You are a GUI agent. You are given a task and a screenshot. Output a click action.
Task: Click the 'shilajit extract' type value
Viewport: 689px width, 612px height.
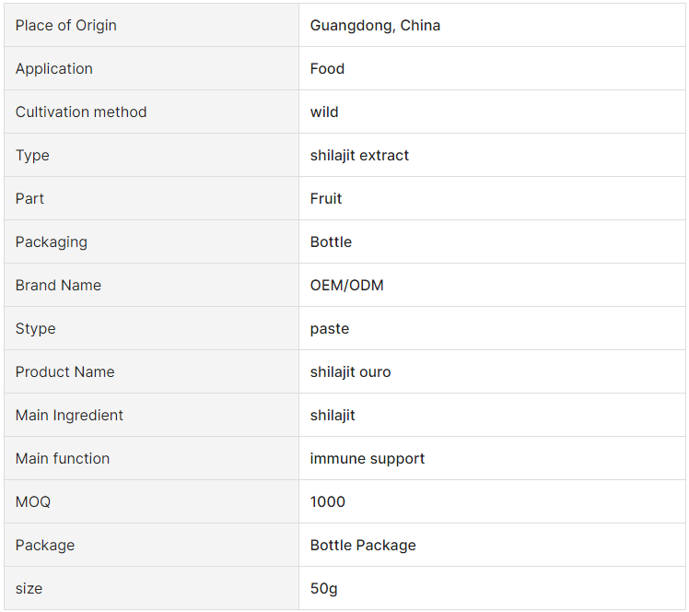tap(359, 155)
